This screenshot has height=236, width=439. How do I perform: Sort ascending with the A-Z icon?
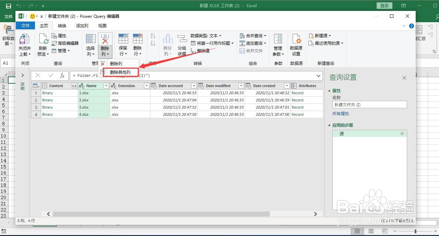click(153, 36)
